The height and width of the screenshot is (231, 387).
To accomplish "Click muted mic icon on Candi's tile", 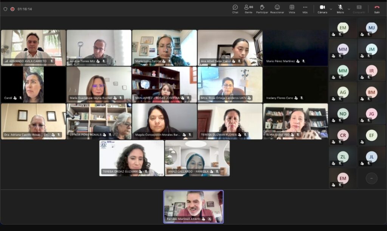I will 20,98.
